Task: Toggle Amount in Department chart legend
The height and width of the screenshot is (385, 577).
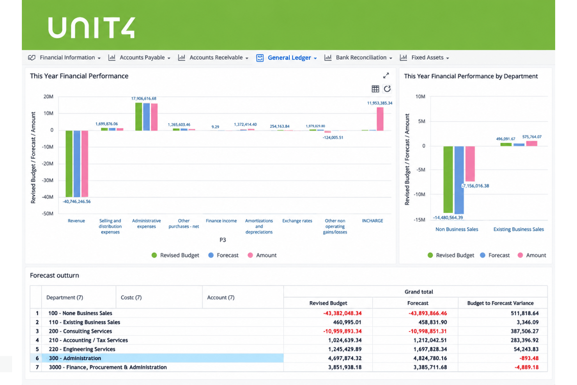Action: (532, 255)
